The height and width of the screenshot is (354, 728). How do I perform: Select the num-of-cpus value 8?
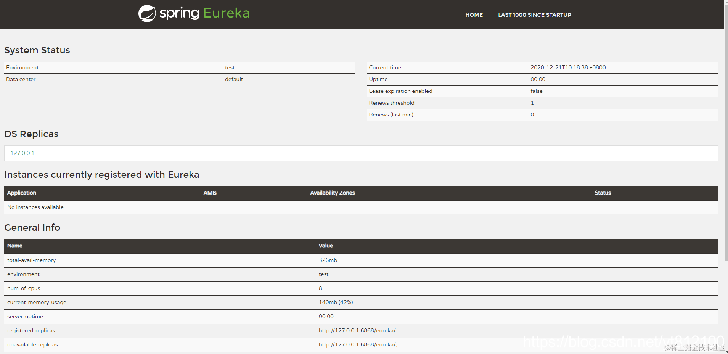pos(320,288)
